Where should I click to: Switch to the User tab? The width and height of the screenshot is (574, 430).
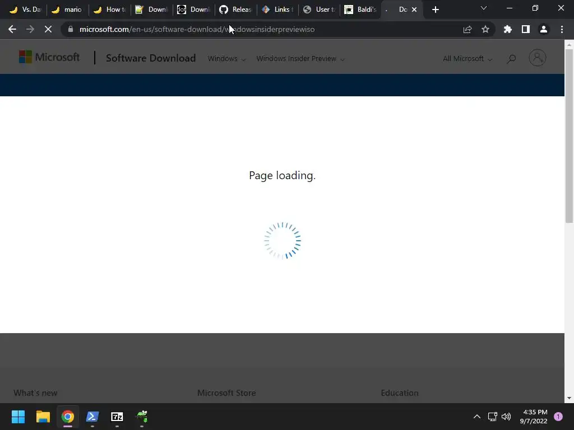320,10
